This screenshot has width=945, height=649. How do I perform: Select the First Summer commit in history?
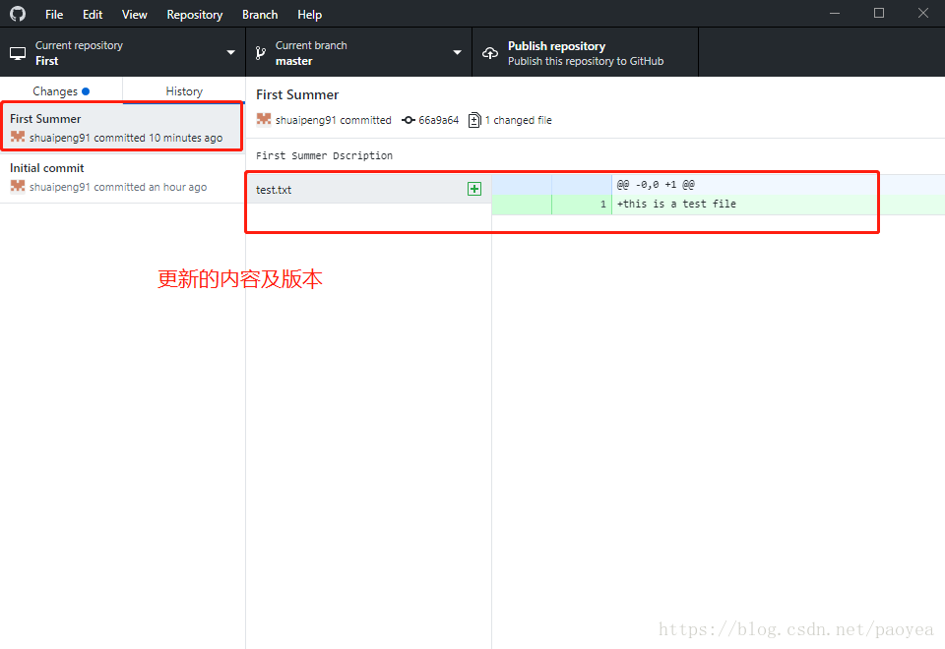(122, 128)
